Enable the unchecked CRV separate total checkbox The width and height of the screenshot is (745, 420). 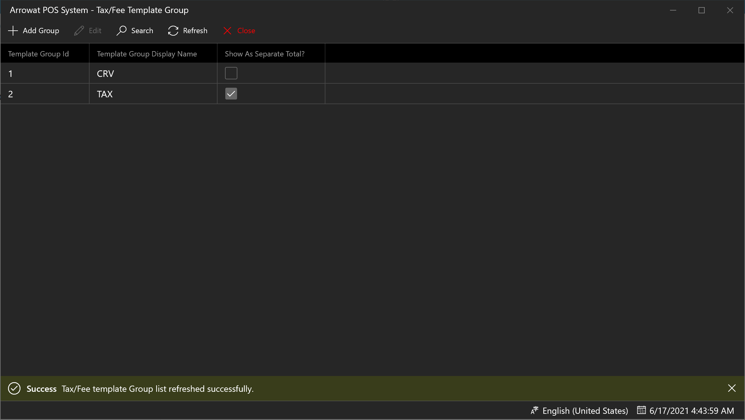[x=231, y=73]
